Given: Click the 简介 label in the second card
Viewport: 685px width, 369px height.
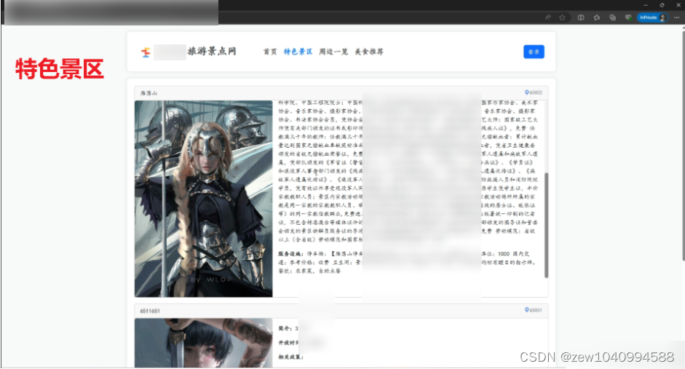Looking at the screenshot, I should coord(285,328).
